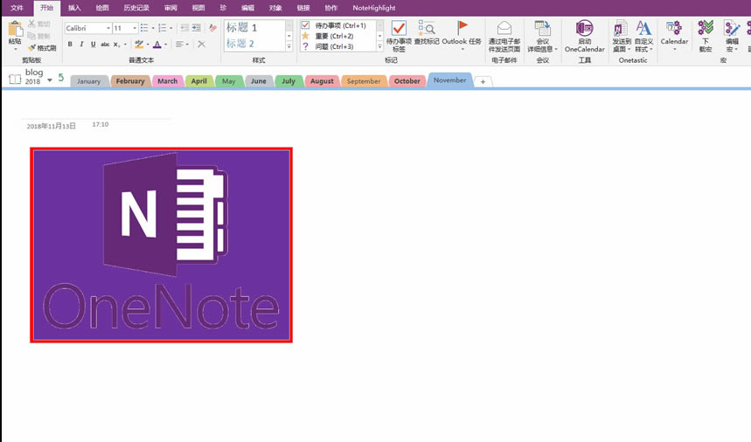751x442 pixels.
Task: Expand the font color dropdown arrow
Action: 166,45
